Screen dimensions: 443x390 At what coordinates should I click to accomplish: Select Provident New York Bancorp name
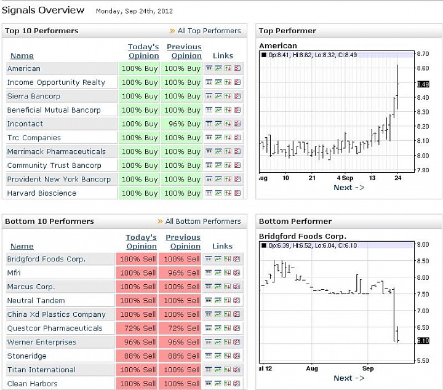59,179
